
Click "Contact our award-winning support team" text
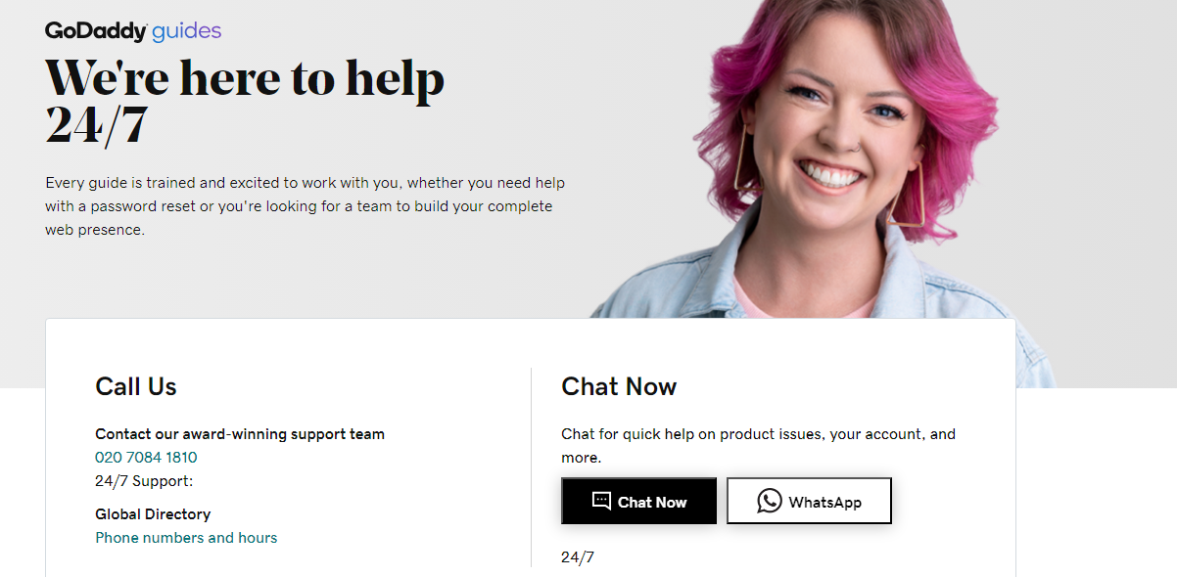pos(240,434)
